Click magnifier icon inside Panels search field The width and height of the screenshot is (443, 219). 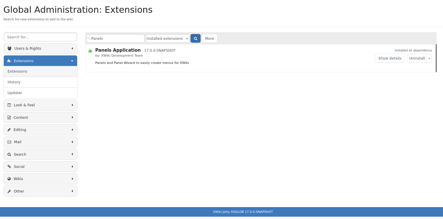[89, 38]
